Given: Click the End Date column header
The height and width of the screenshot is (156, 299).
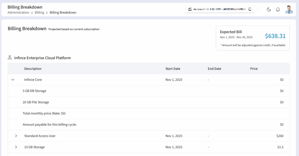Looking at the screenshot, I should pos(214,69).
